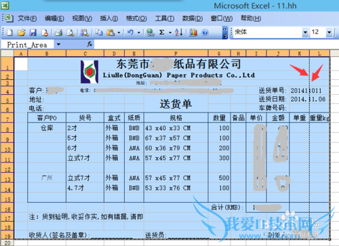Screen dimensions: 339x246
Task: Click the 送货单 title cell
Action: [176, 104]
